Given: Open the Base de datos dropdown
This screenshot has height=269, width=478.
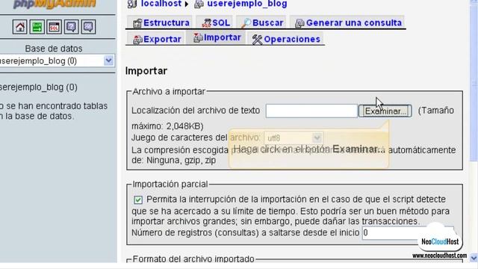Looking at the screenshot, I should (57, 61).
